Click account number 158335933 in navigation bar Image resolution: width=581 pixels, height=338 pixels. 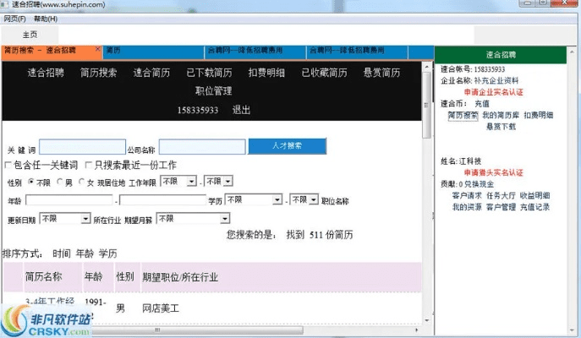pyautogui.click(x=198, y=111)
